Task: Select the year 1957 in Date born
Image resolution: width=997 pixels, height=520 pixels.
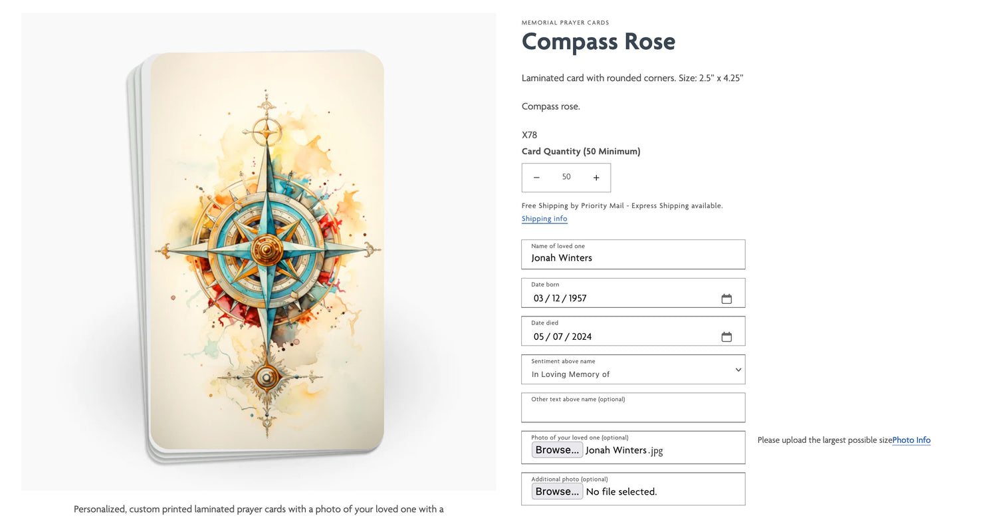Action: pyautogui.click(x=578, y=299)
